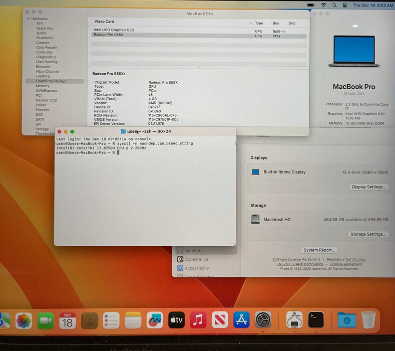Click the Wi-Fi icon in menu bar
This screenshot has width=395, height=351.
[x=323, y=5]
